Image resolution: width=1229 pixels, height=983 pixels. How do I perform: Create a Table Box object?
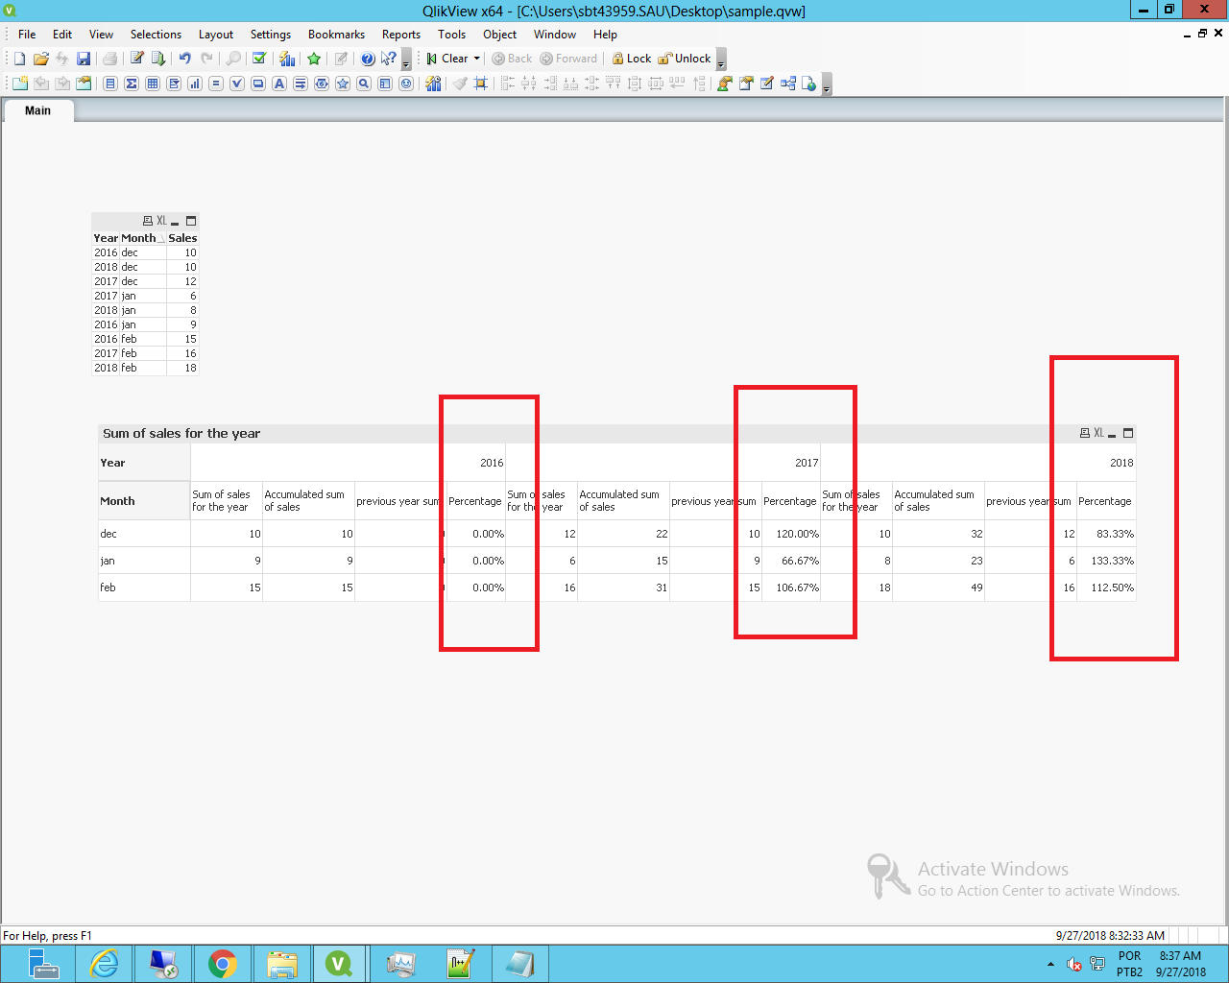coord(153,84)
